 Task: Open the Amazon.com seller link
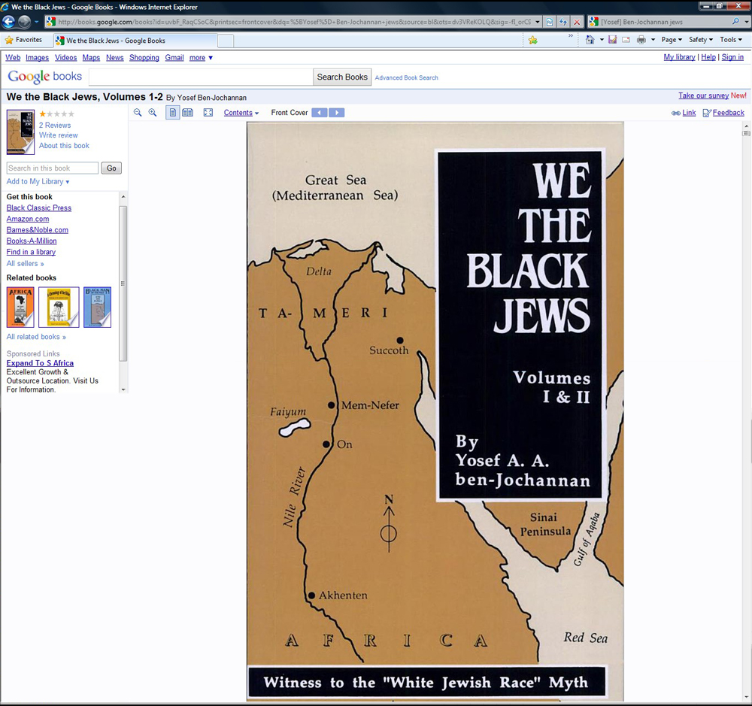tap(27, 219)
